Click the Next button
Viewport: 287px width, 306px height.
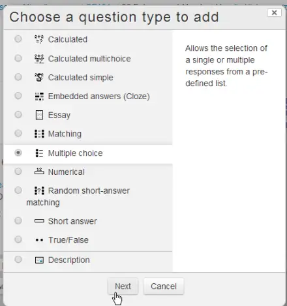coord(123,286)
